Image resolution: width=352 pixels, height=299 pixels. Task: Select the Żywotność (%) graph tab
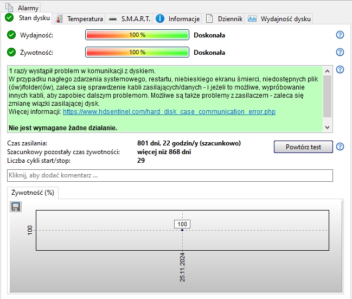point(33,193)
